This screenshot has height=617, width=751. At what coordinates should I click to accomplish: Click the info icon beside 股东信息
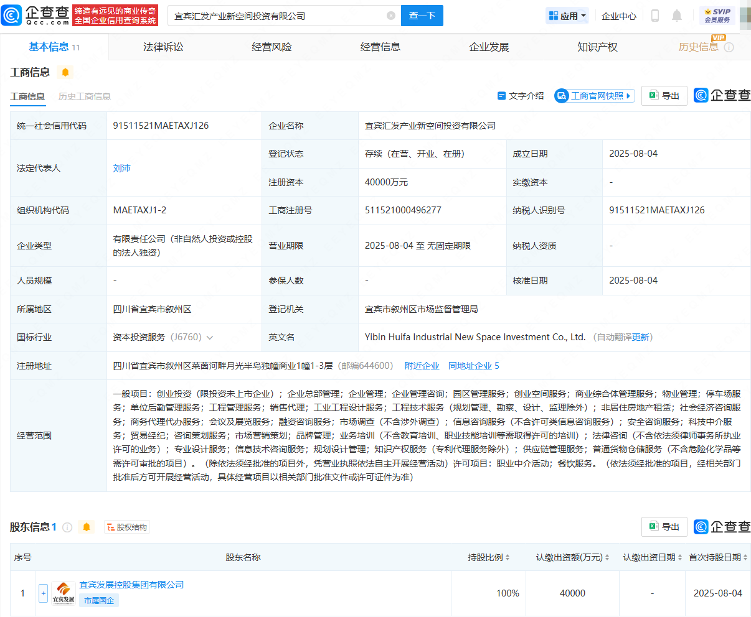click(x=67, y=527)
